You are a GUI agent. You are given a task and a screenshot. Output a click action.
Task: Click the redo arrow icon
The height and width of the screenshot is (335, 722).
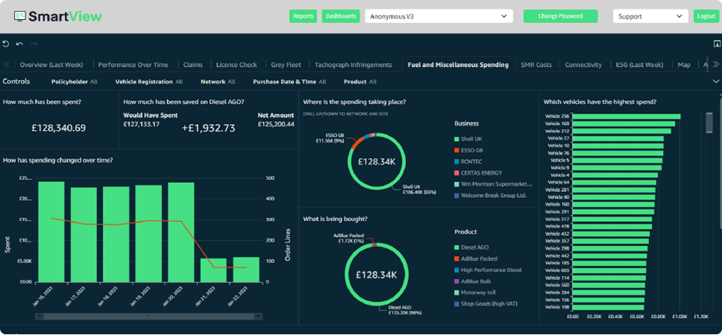(x=33, y=44)
